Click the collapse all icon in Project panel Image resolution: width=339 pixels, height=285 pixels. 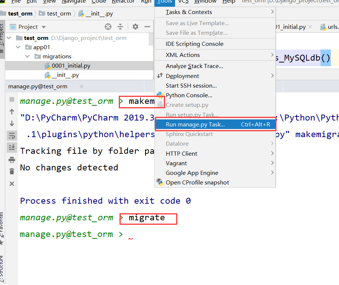(120, 27)
